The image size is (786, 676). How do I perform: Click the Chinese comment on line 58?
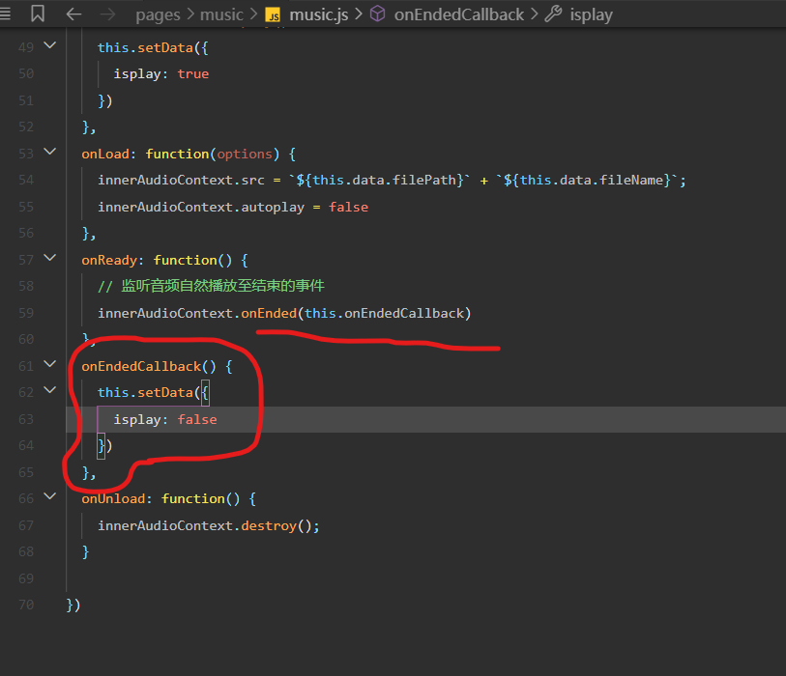click(211, 286)
